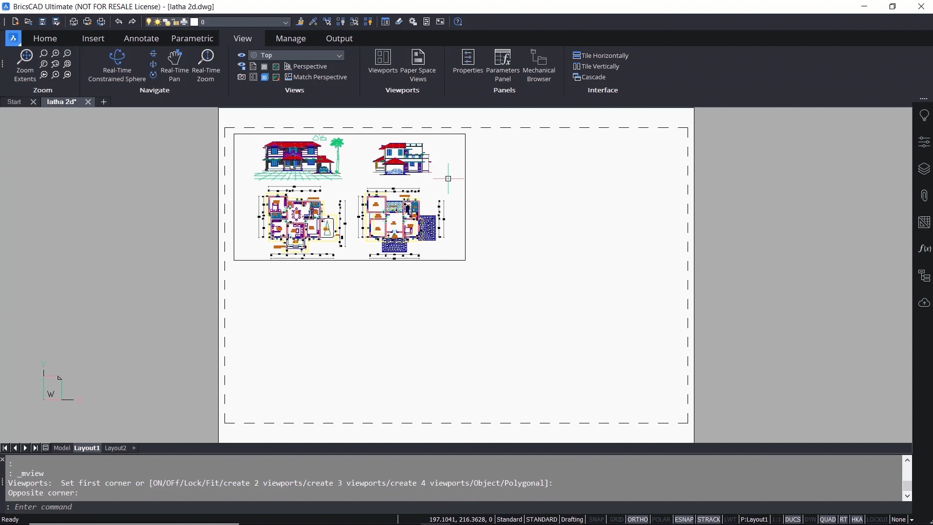
Task: Switch to the Layout2 tab
Action: [x=115, y=448]
